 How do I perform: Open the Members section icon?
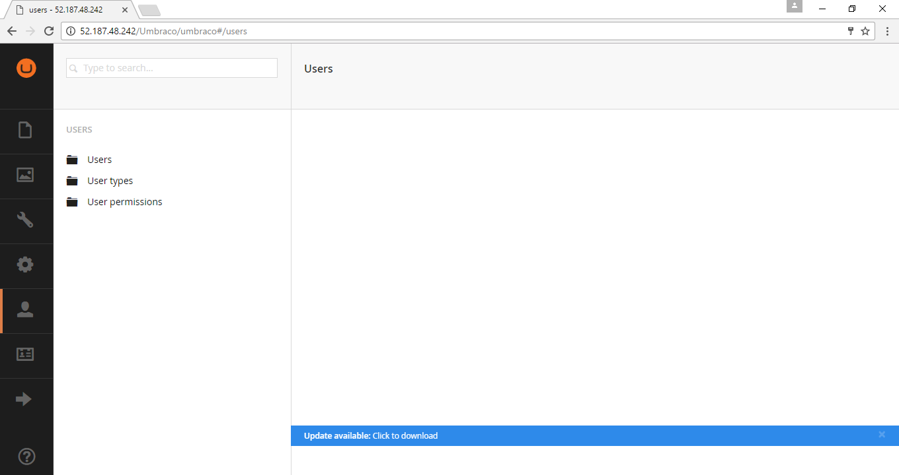click(x=25, y=355)
